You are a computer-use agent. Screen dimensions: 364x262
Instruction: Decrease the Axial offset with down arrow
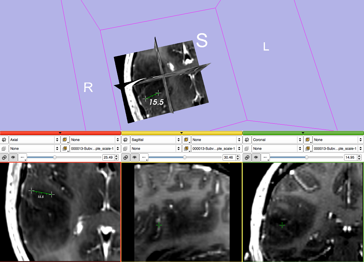tap(116, 159)
